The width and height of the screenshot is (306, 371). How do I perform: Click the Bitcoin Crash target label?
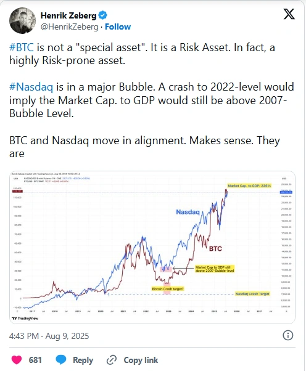(168, 289)
